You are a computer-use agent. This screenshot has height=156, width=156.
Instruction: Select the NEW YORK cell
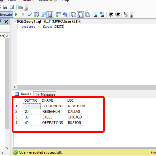pos(77,106)
